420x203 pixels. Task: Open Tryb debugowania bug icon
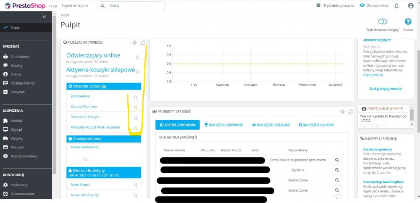(x=318, y=5)
